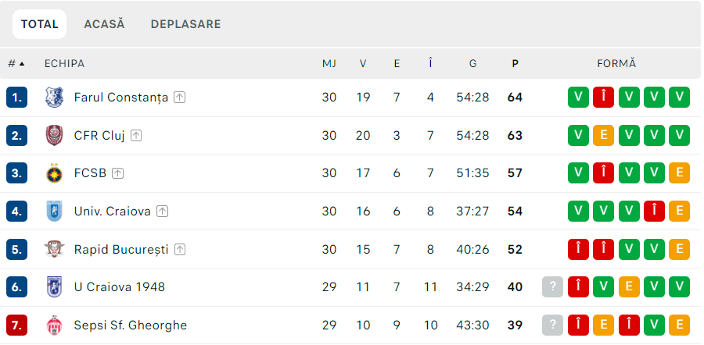Click CFR Cluj's orange draw form badge
This screenshot has width=704, height=345.
(603, 135)
